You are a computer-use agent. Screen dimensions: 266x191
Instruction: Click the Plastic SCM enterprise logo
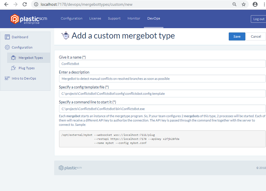pos(29,19)
